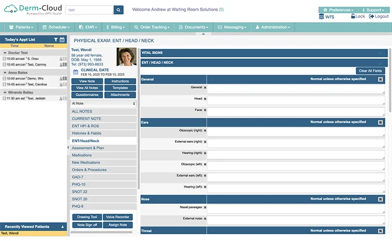Viewport: 392px width, 241px height.
Task: Click the N icon beside the Face field
Action: [x=205, y=110]
